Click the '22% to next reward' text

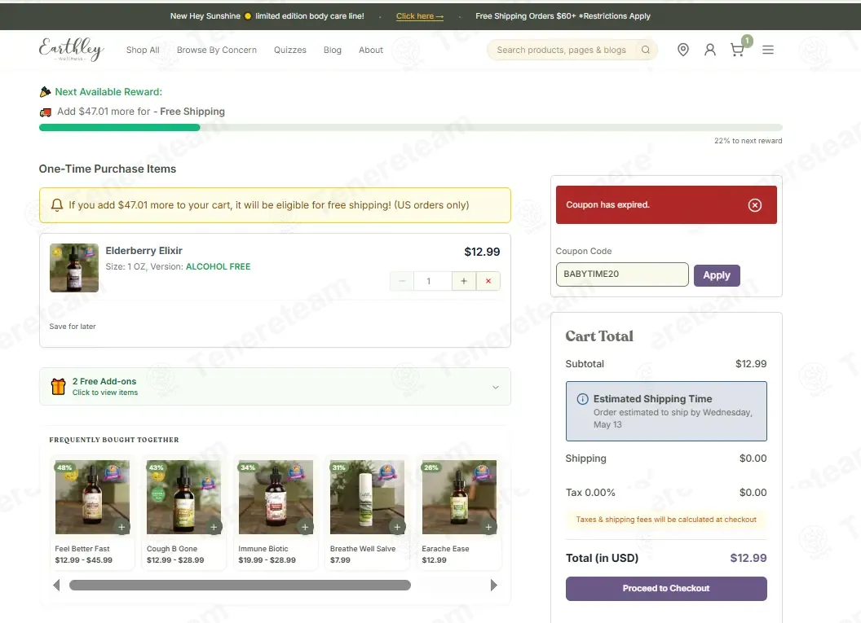tap(748, 141)
